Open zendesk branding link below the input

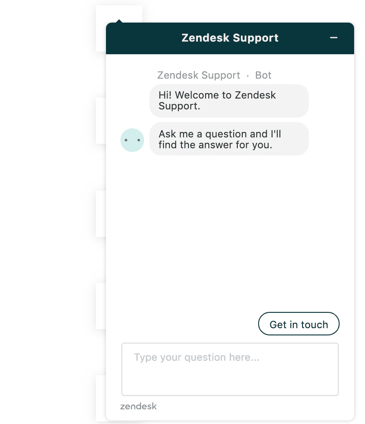138,406
